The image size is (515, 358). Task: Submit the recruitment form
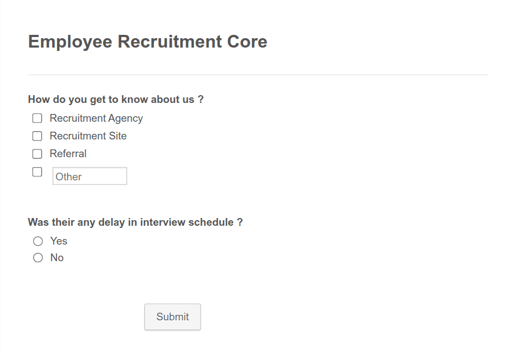pyautogui.click(x=172, y=317)
